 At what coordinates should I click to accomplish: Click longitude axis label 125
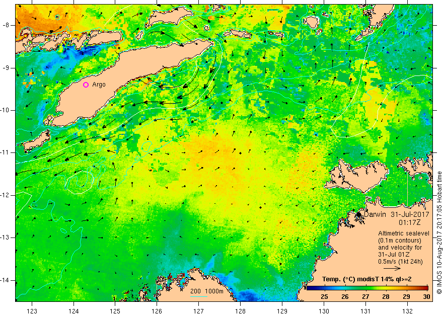pos(115,311)
